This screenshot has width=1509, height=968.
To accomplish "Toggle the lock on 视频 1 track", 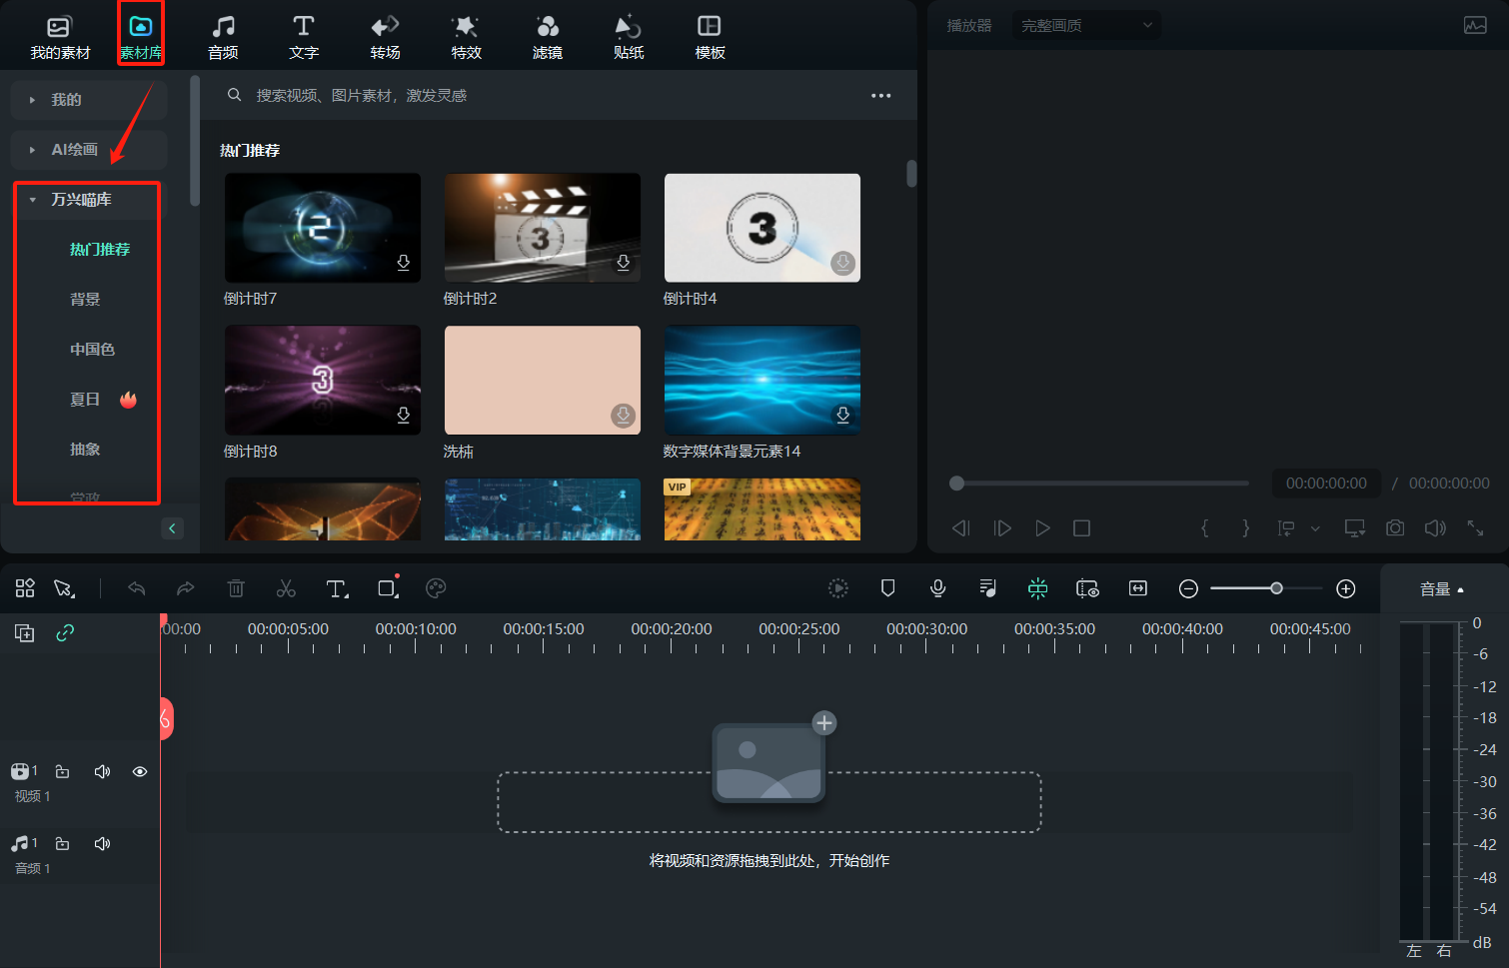I will pyautogui.click(x=62, y=771).
